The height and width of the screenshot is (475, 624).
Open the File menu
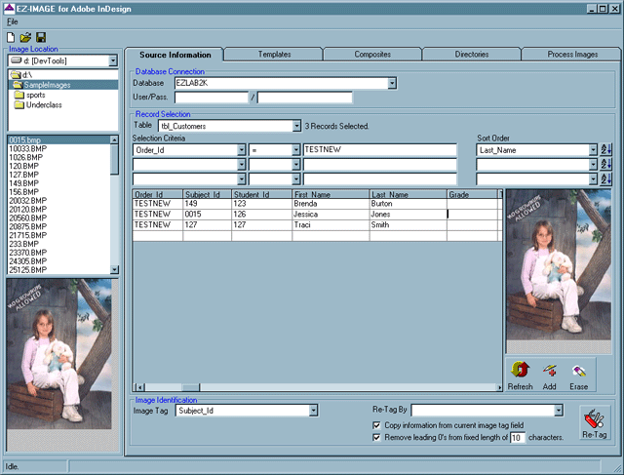[13, 21]
